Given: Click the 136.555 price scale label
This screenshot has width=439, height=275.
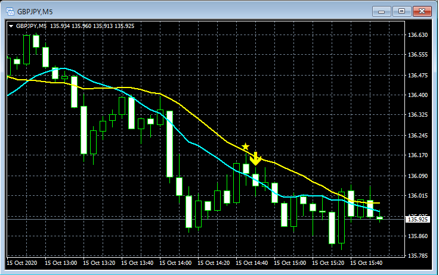Looking at the screenshot, I should tap(418, 55).
